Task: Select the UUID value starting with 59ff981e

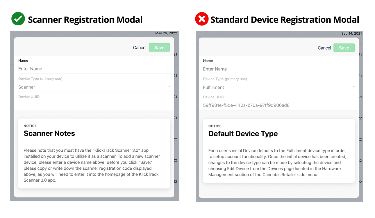Action: (x=246, y=105)
